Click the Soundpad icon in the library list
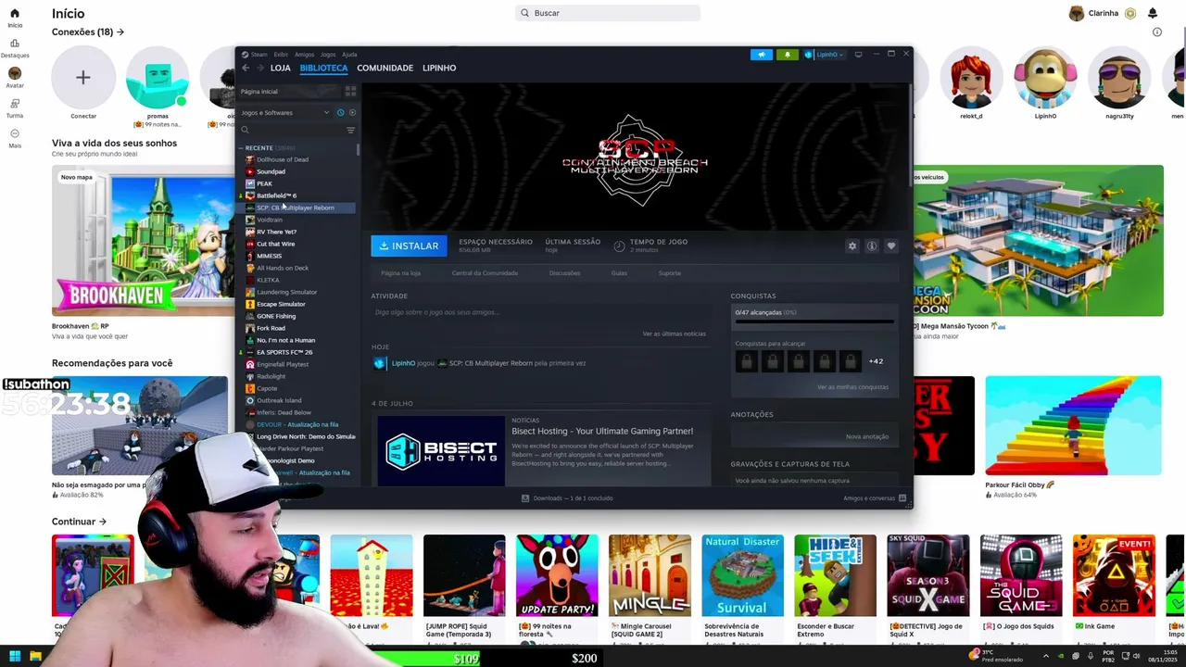Screen dimensions: 1186x667 (x=250, y=171)
